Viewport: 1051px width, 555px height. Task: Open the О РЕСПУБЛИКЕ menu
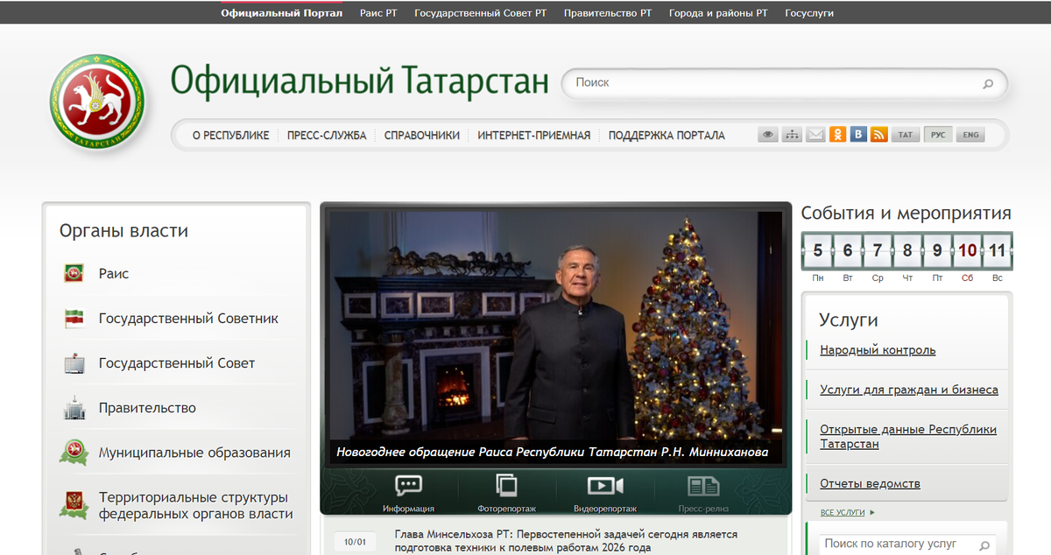[x=231, y=136]
